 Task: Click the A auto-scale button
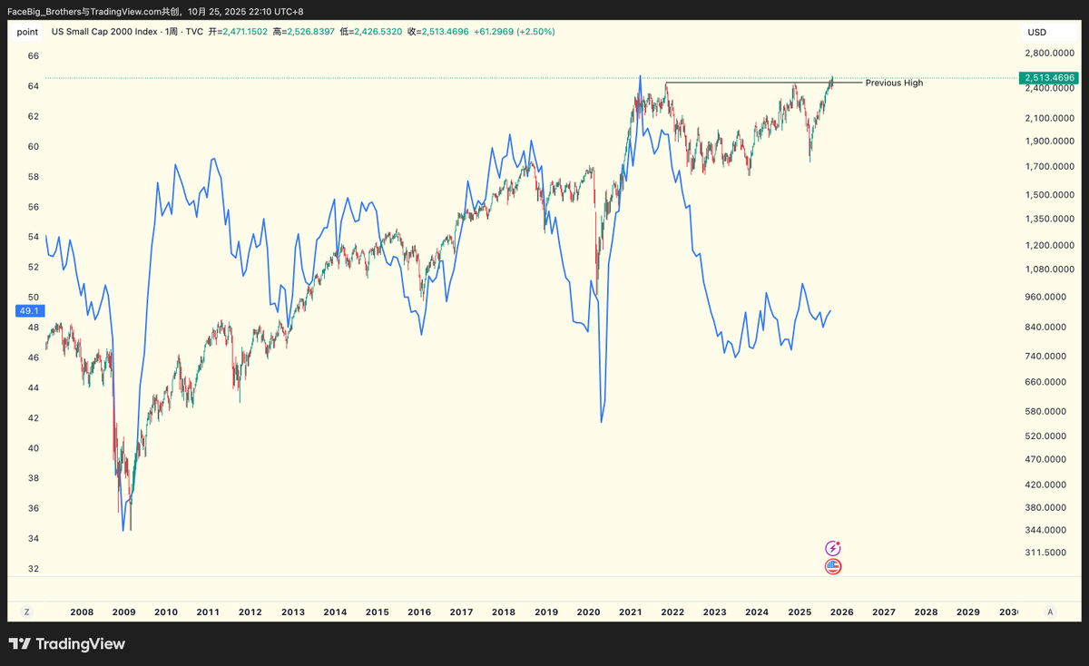(1050, 612)
